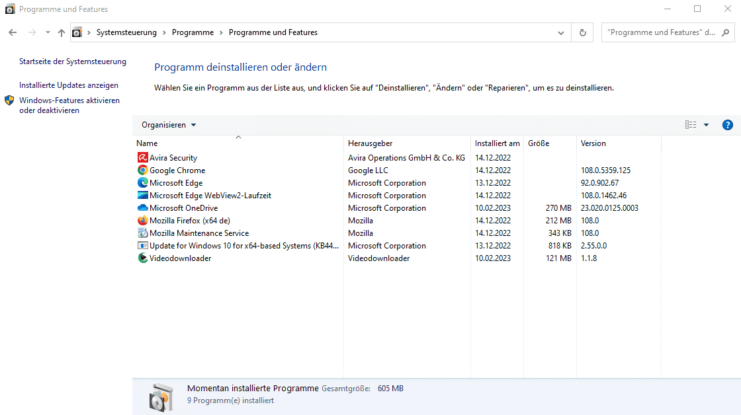Open Installierte Updates anzeigen link

68,86
